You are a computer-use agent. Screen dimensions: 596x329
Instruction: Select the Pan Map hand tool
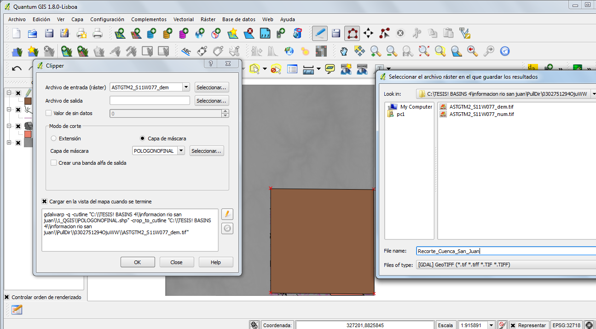344,51
